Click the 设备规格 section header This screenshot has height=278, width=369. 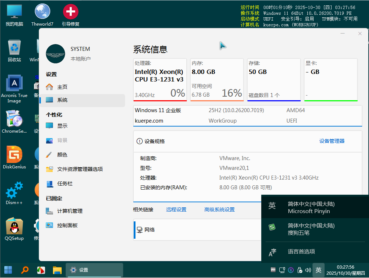155,141
